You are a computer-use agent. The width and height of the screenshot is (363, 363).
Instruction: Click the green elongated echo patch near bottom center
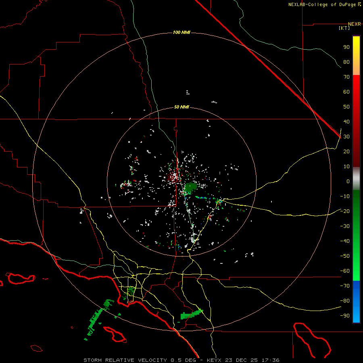tap(192, 314)
